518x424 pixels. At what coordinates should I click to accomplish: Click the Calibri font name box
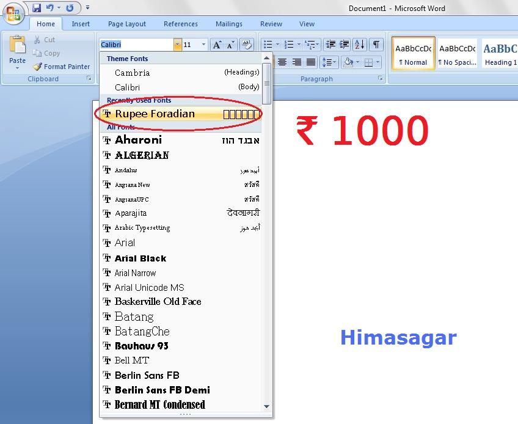coord(136,45)
